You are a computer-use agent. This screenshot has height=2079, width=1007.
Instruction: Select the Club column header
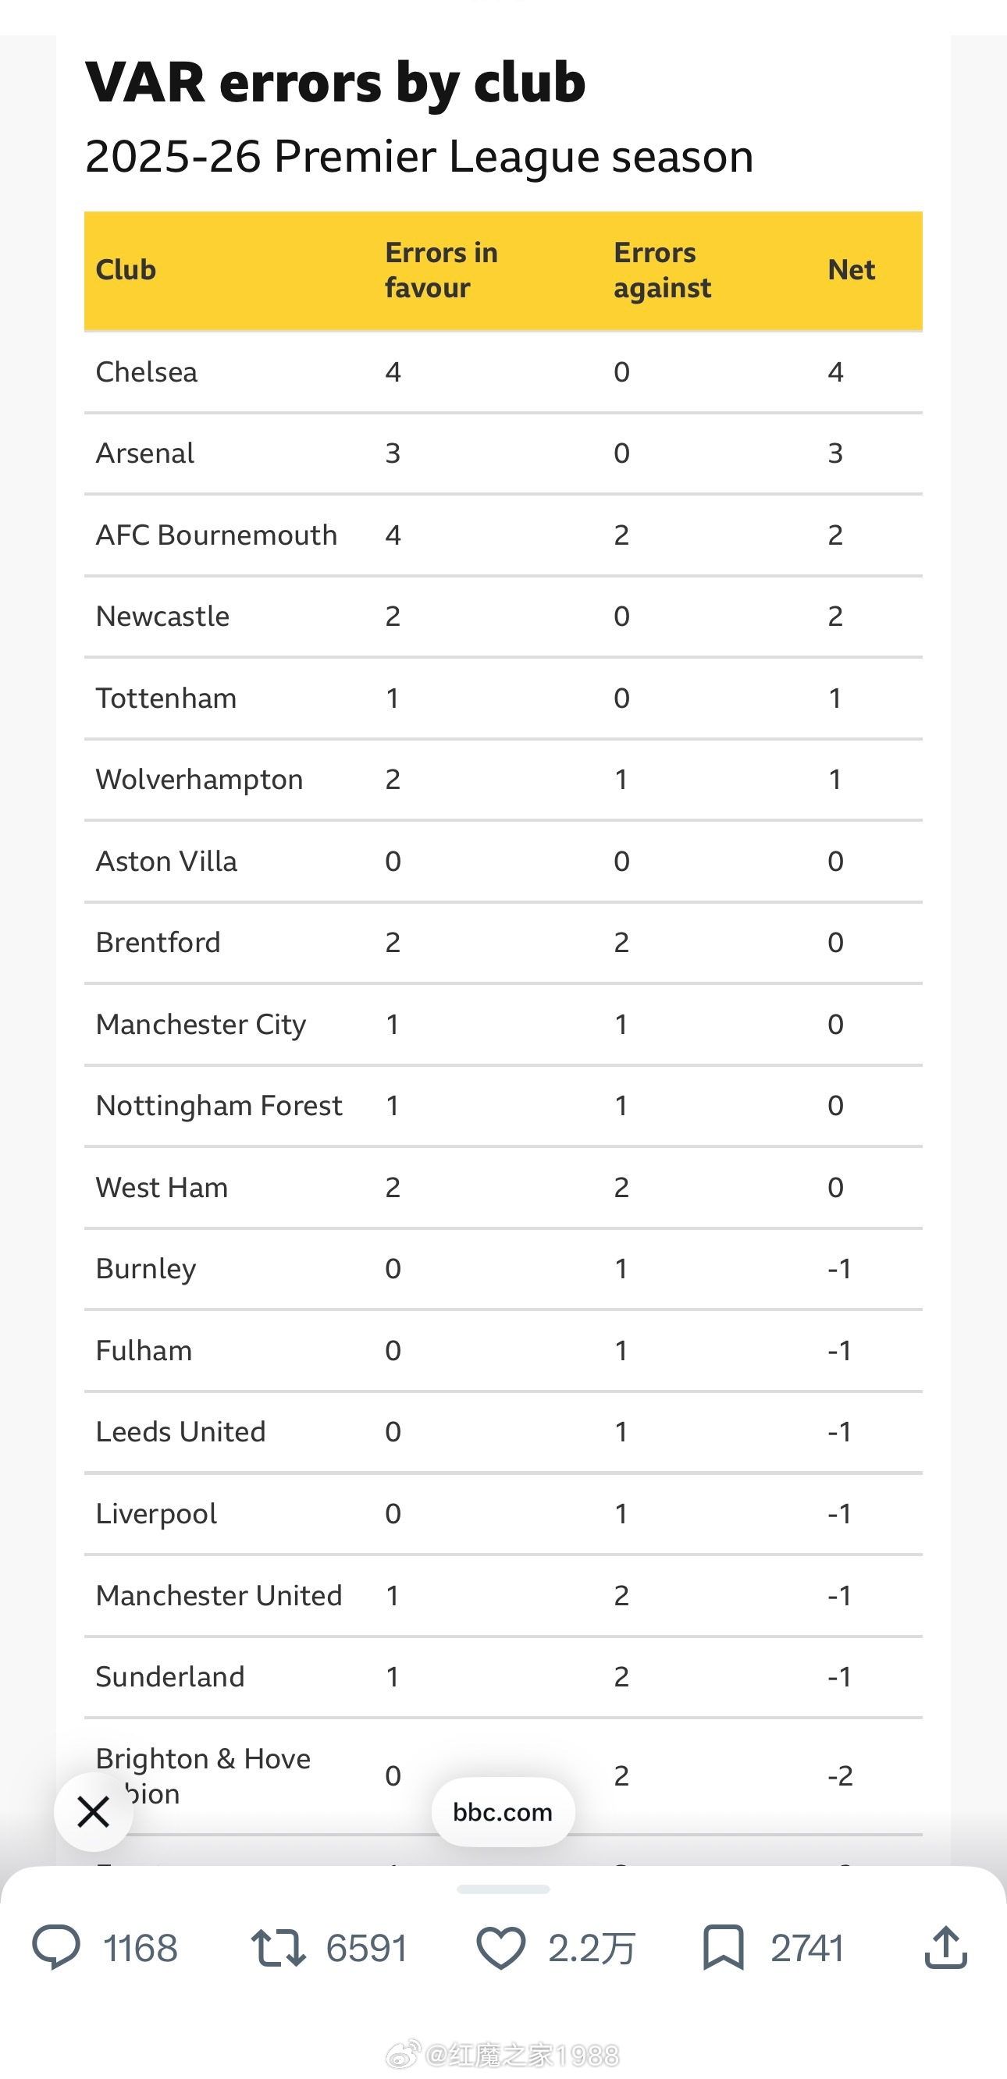126,269
